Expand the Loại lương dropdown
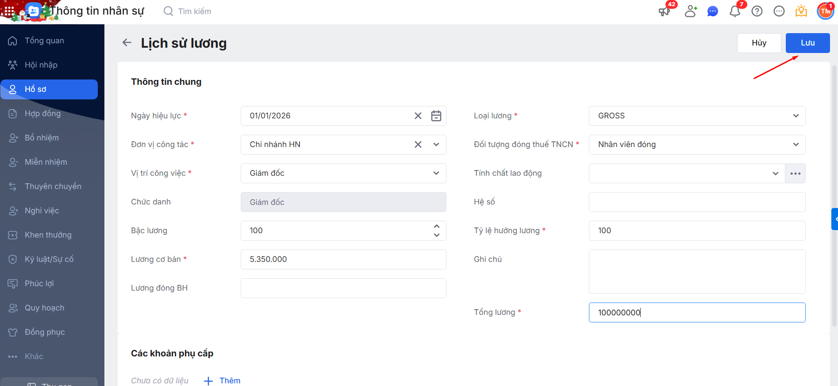 click(x=796, y=116)
